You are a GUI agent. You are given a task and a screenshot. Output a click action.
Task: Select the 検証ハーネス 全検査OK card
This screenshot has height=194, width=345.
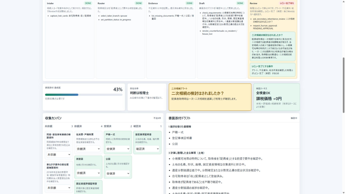tap(277, 97)
